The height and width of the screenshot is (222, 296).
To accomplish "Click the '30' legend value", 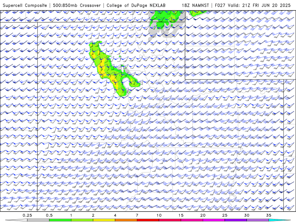I will click(x=247, y=215).
